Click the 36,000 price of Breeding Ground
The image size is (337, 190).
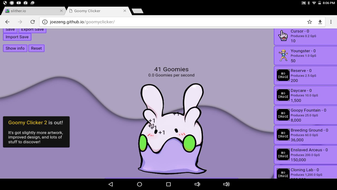[297, 140]
